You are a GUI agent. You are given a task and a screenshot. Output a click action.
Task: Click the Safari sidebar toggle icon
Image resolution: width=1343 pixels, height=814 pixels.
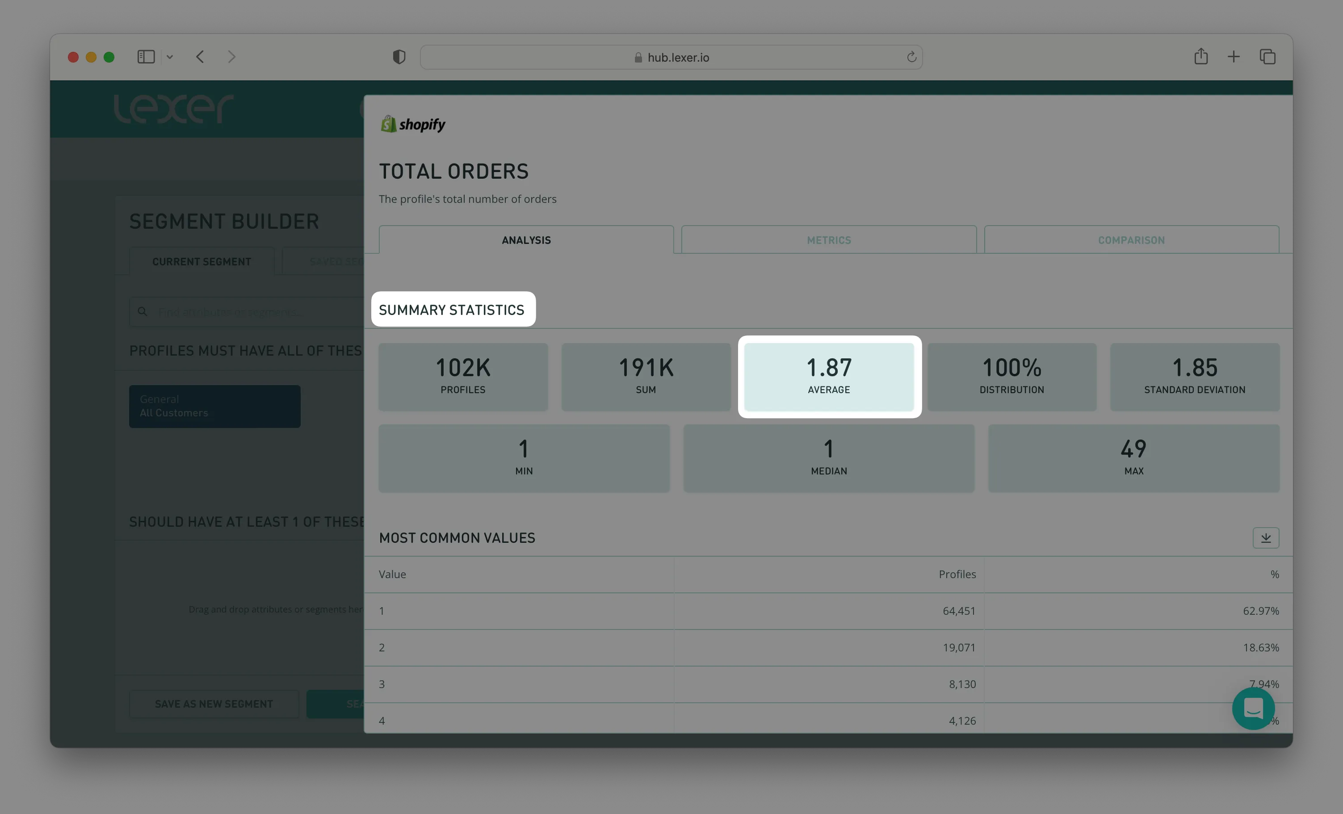coord(146,57)
